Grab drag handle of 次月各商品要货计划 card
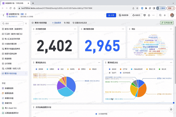Screen dimensions: 176x117 34,107
